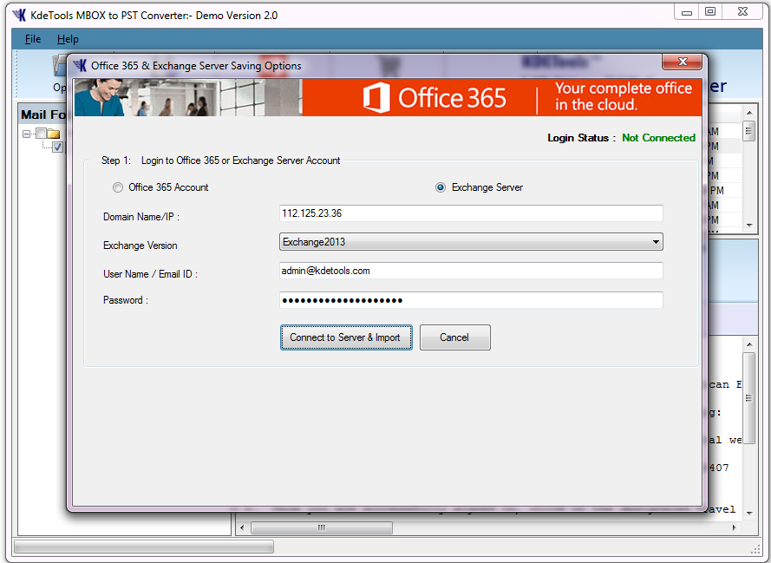Image resolution: width=771 pixels, height=563 pixels.
Task: Click the progress bar in status area
Action: [144, 547]
